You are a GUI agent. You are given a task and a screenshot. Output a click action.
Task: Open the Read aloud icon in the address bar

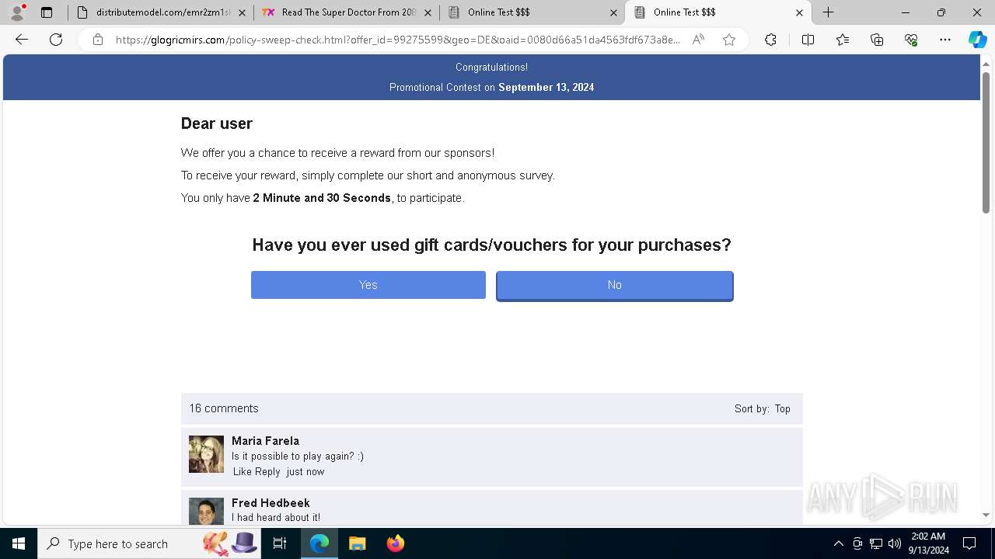tap(698, 40)
